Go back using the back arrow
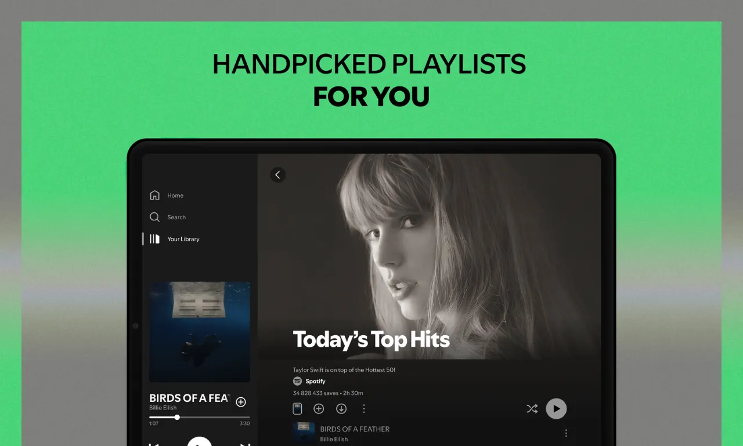Viewport: 743px width, 446px height. pos(277,175)
